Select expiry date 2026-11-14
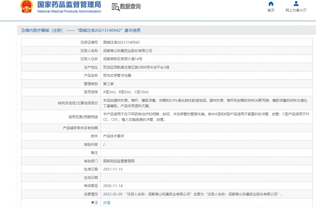Viewport: 316px width, 207px height. (x=113, y=186)
